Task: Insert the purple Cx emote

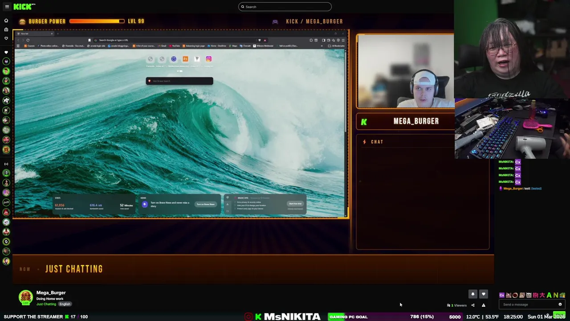Action: point(502,295)
